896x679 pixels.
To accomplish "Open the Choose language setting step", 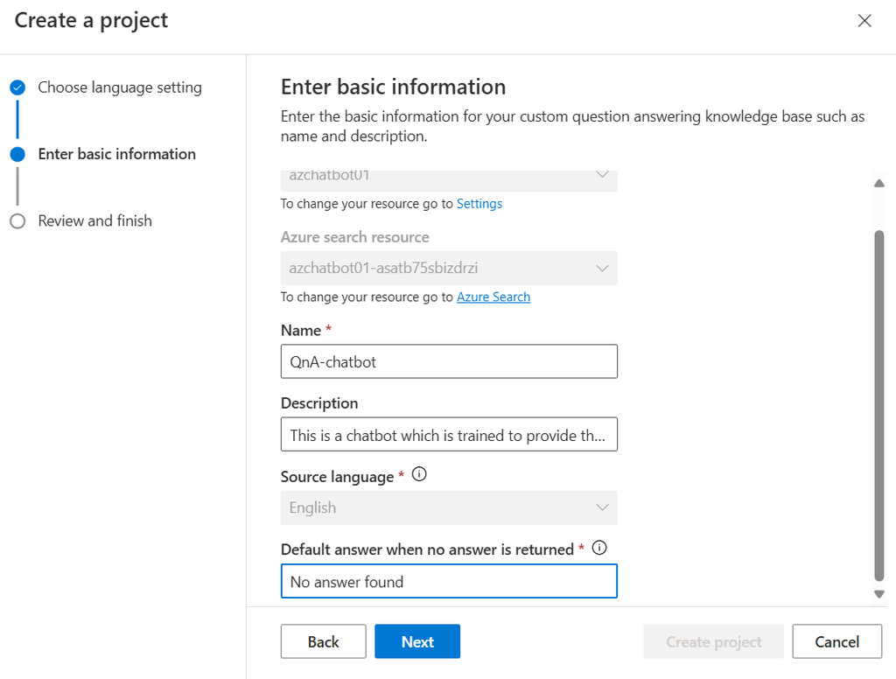I will tap(120, 87).
